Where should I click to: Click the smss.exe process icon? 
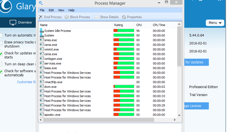[x=42, y=40]
